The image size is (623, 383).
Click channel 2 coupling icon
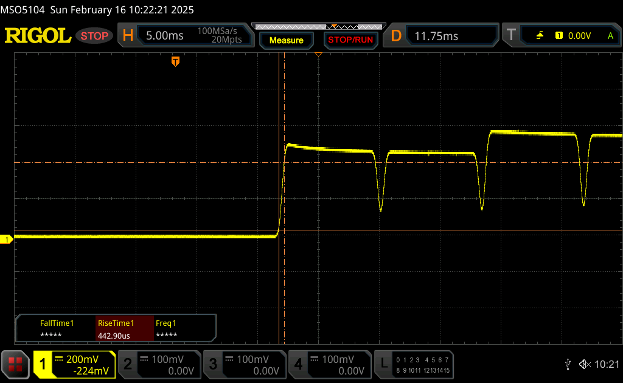coord(144,359)
